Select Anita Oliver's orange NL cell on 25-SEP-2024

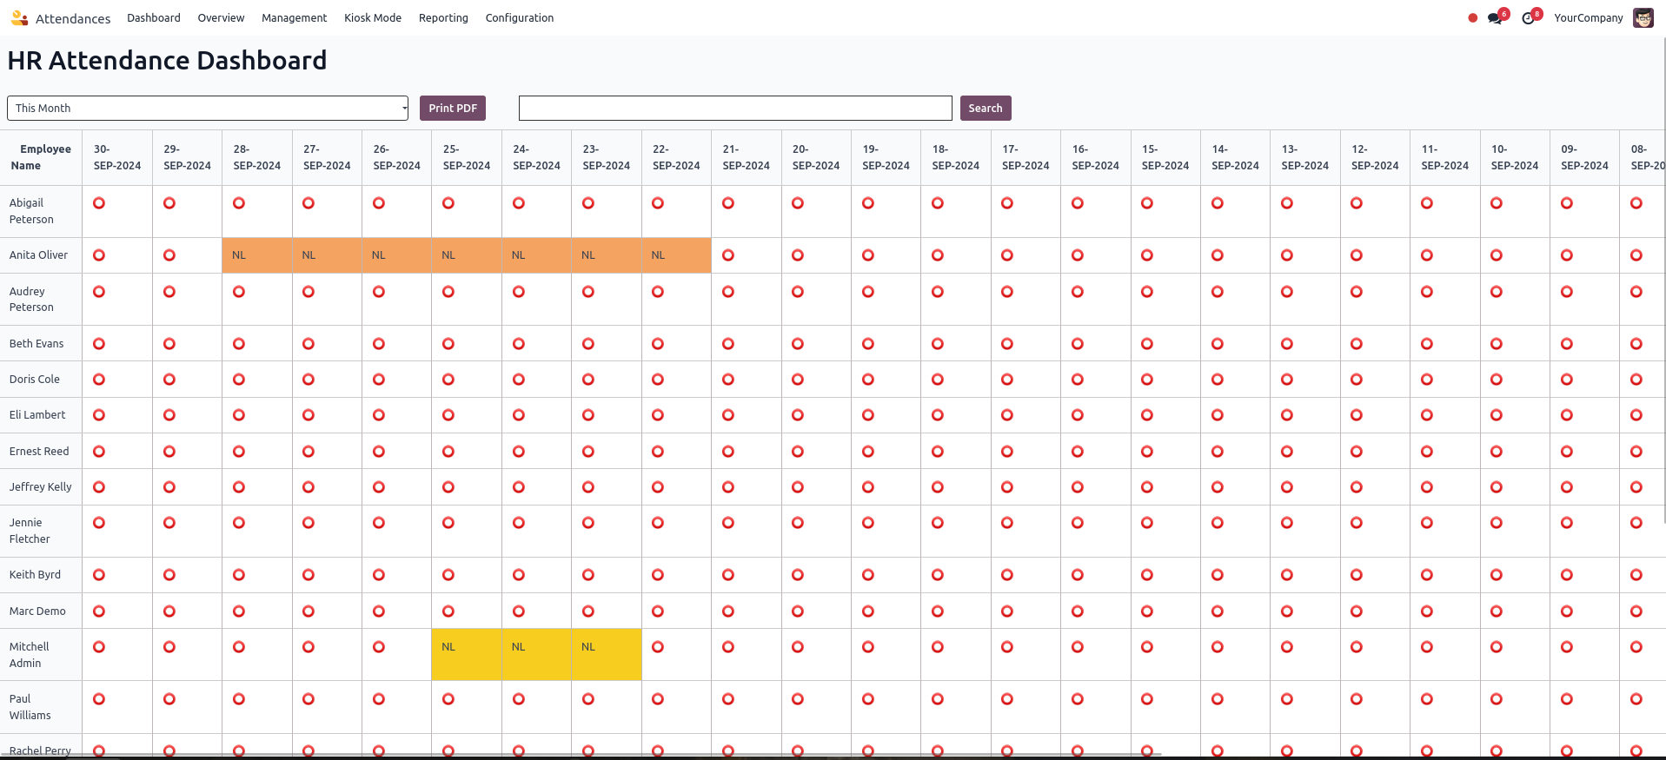coord(466,255)
